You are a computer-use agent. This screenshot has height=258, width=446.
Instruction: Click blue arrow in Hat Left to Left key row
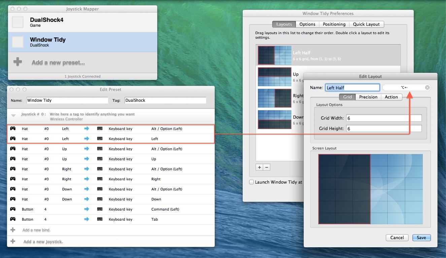[87, 139]
